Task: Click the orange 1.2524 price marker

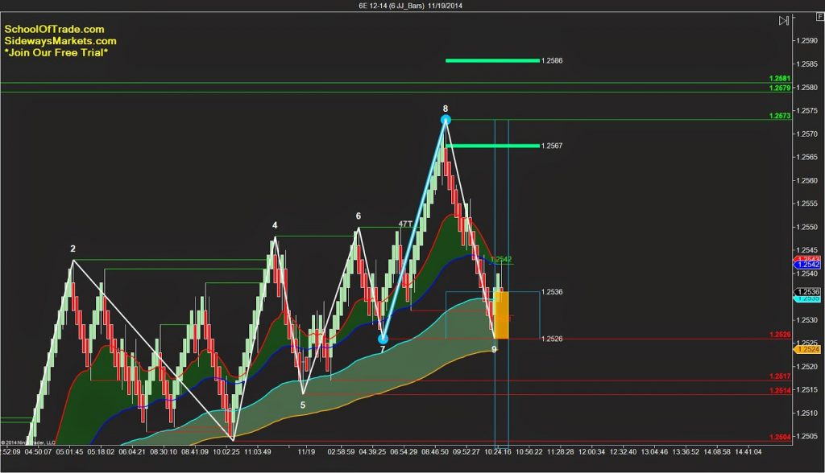Action: tap(807, 349)
